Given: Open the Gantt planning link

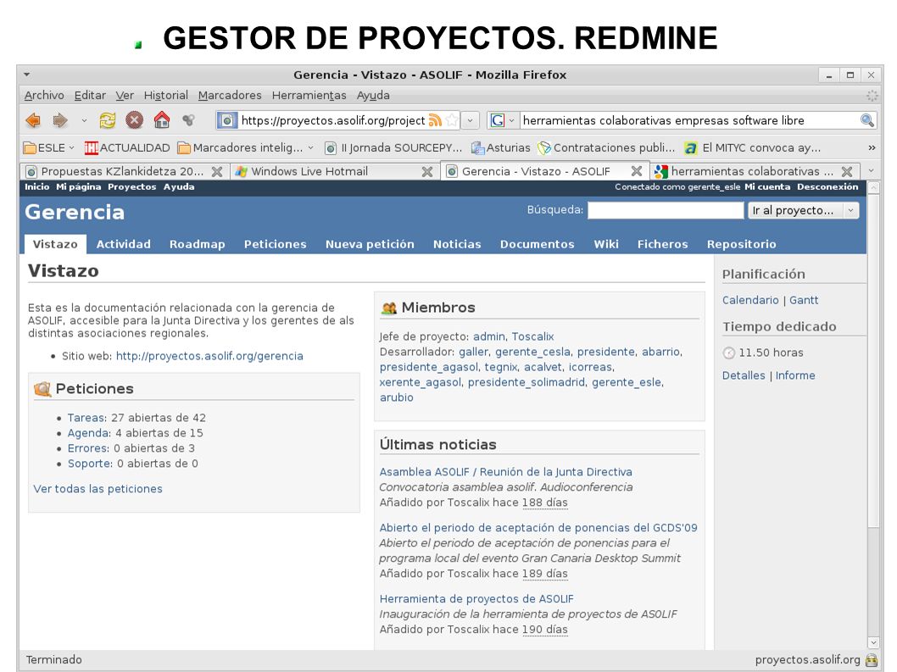Looking at the screenshot, I should [804, 300].
